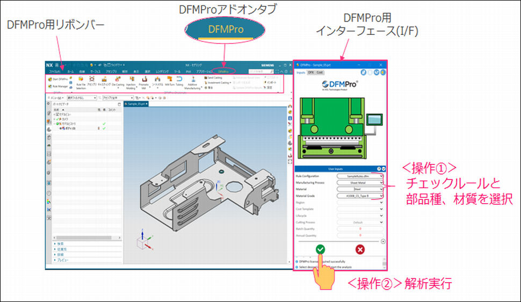
Task: Collapse the User Inputs section chevron
Action: tap(383, 169)
